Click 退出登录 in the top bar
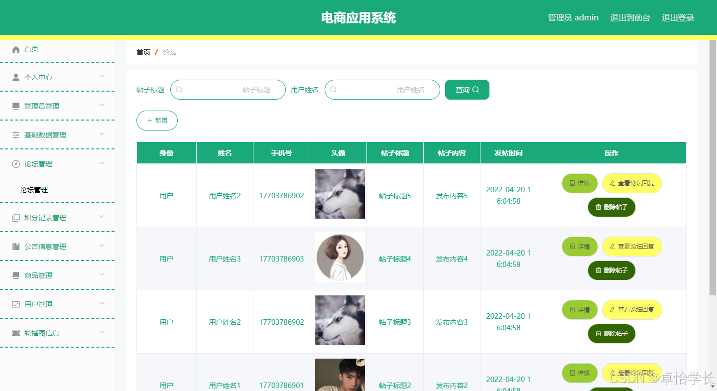 point(678,17)
